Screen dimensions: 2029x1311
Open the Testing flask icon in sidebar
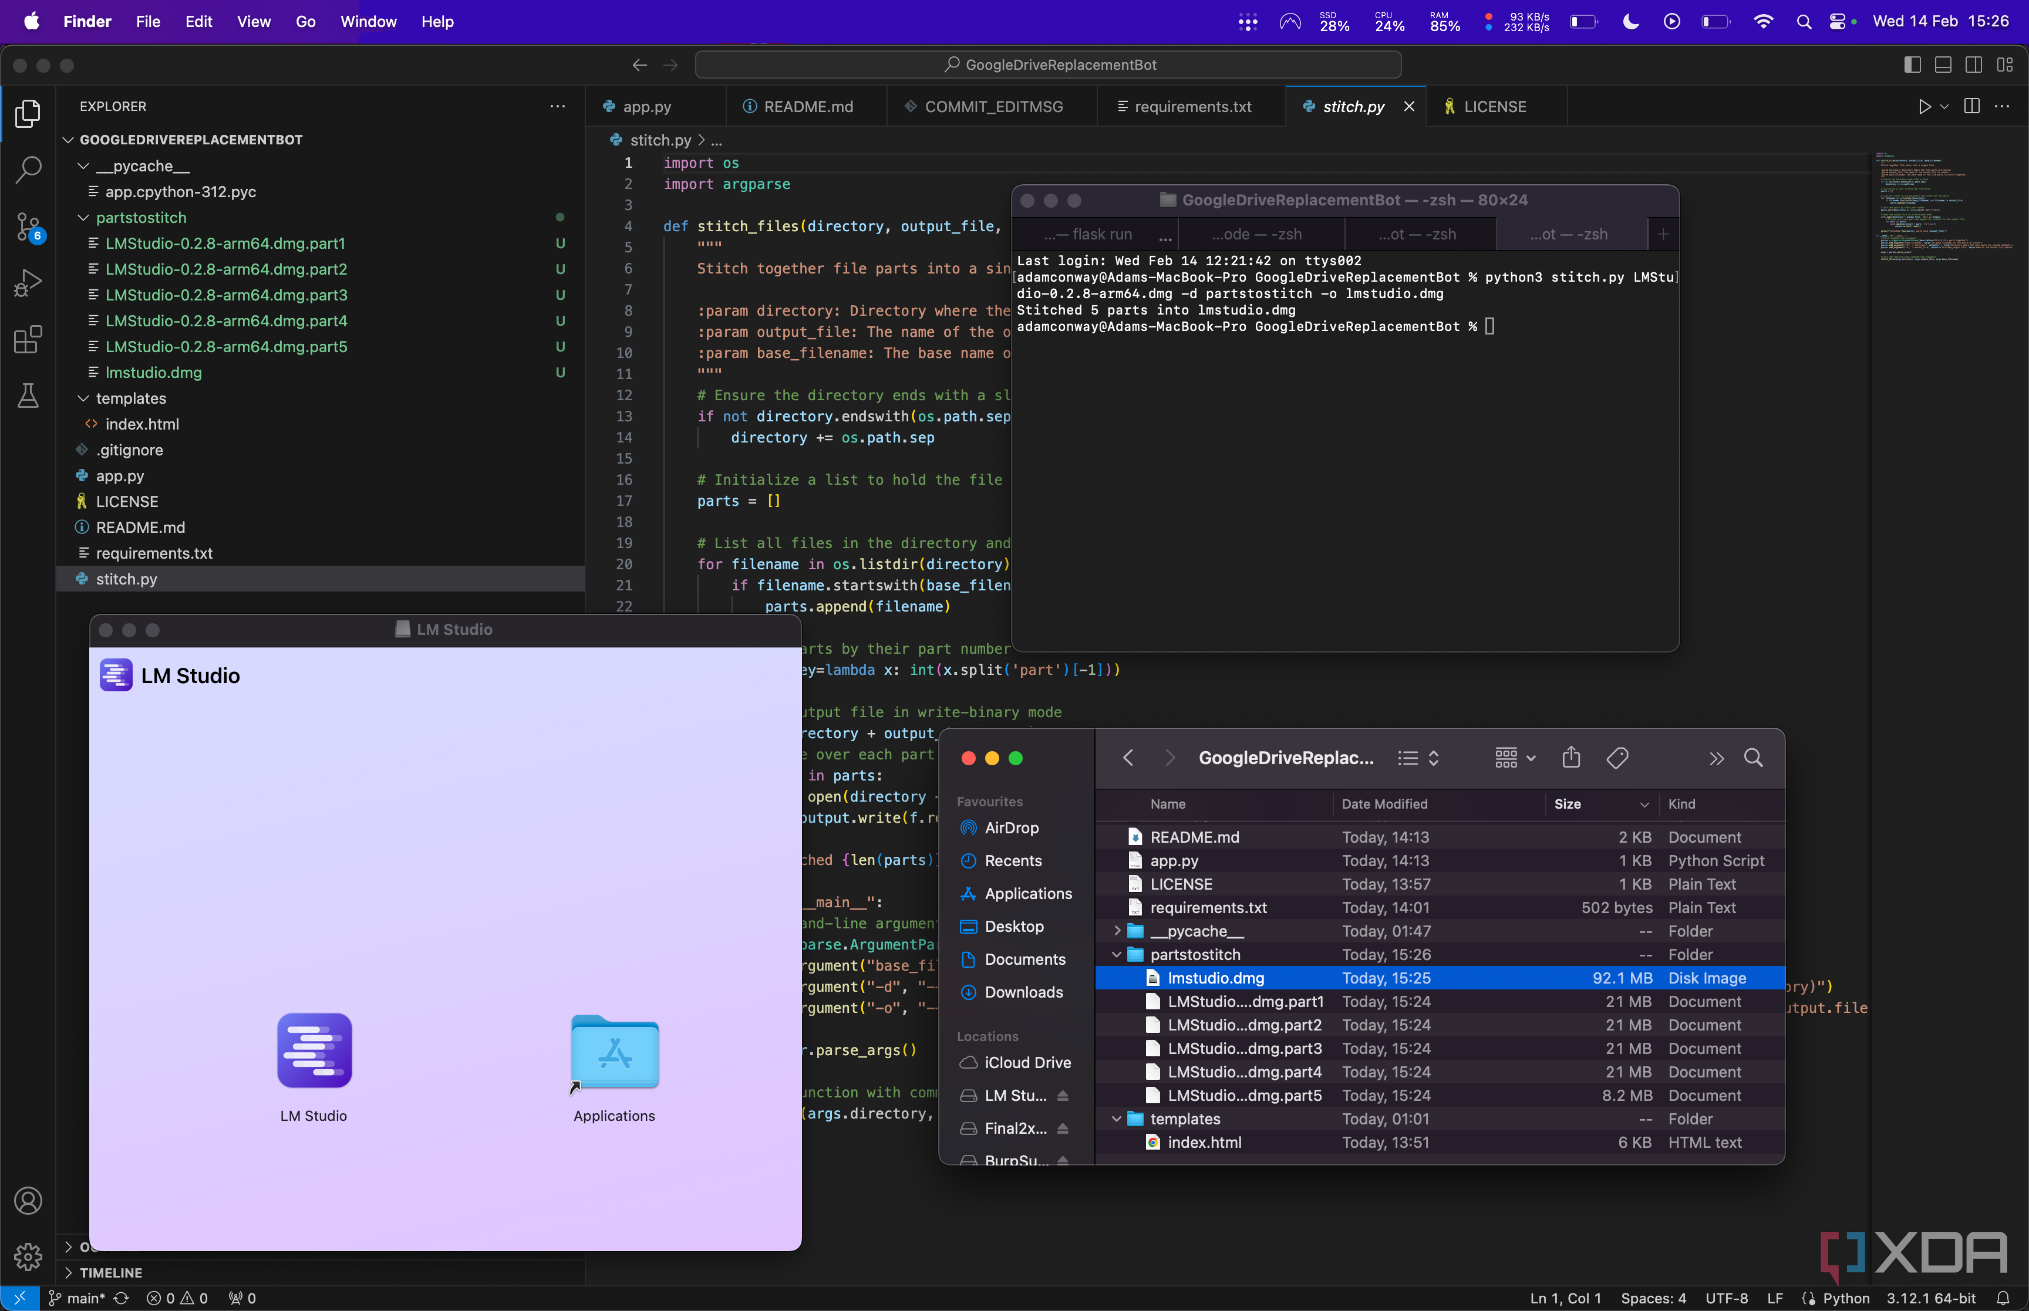click(28, 395)
